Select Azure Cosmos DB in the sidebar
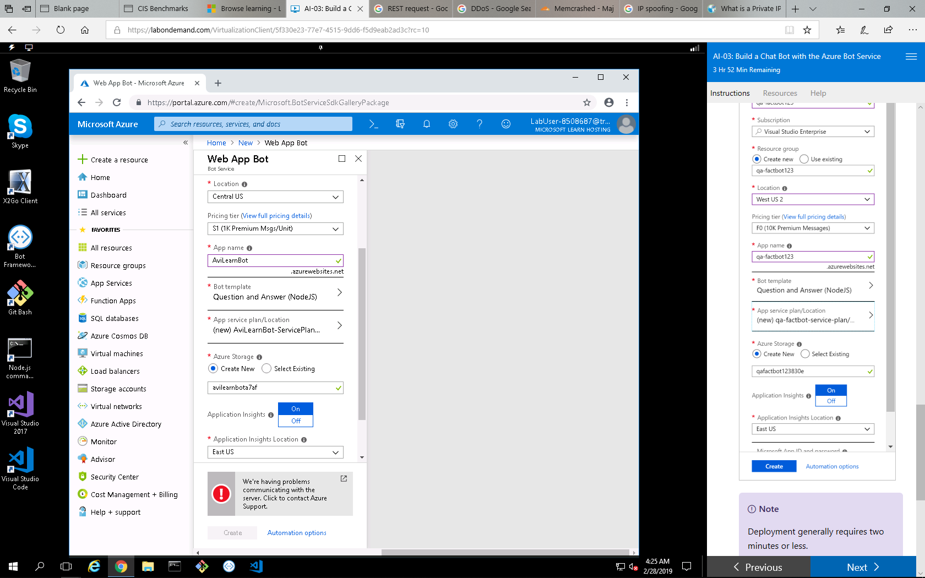This screenshot has height=578, width=925. 118,335
